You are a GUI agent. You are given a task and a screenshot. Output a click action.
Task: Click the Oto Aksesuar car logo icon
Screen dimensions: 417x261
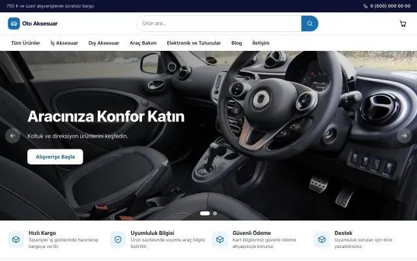click(14, 23)
